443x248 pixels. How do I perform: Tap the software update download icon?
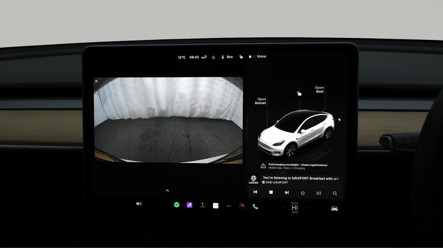213,57
